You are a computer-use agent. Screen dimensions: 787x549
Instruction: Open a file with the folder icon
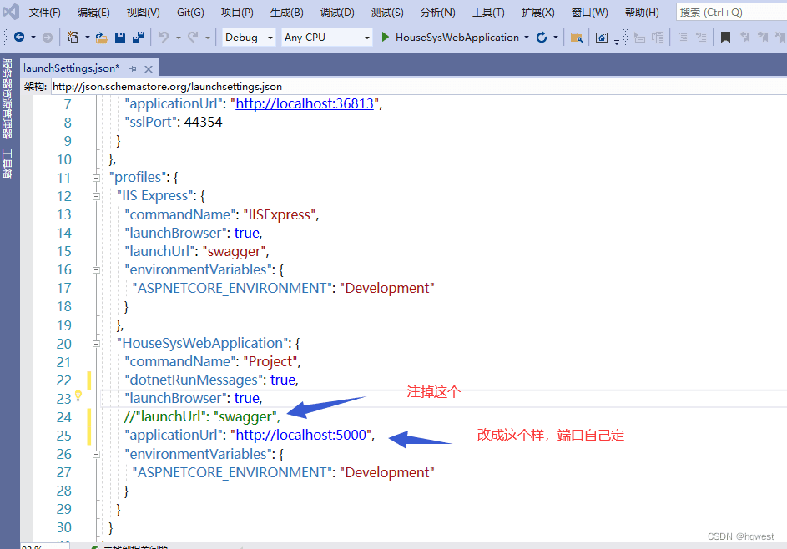coord(101,38)
